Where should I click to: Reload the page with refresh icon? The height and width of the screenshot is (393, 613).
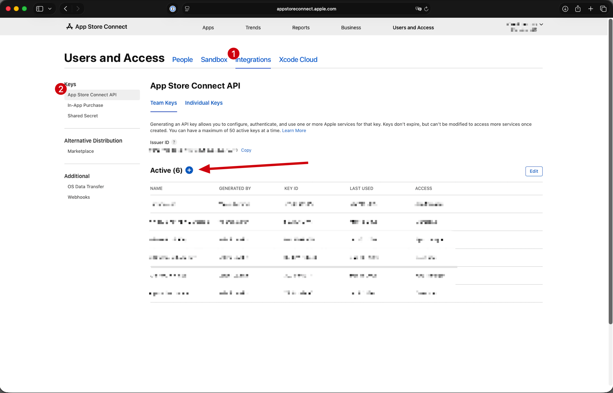click(x=426, y=9)
